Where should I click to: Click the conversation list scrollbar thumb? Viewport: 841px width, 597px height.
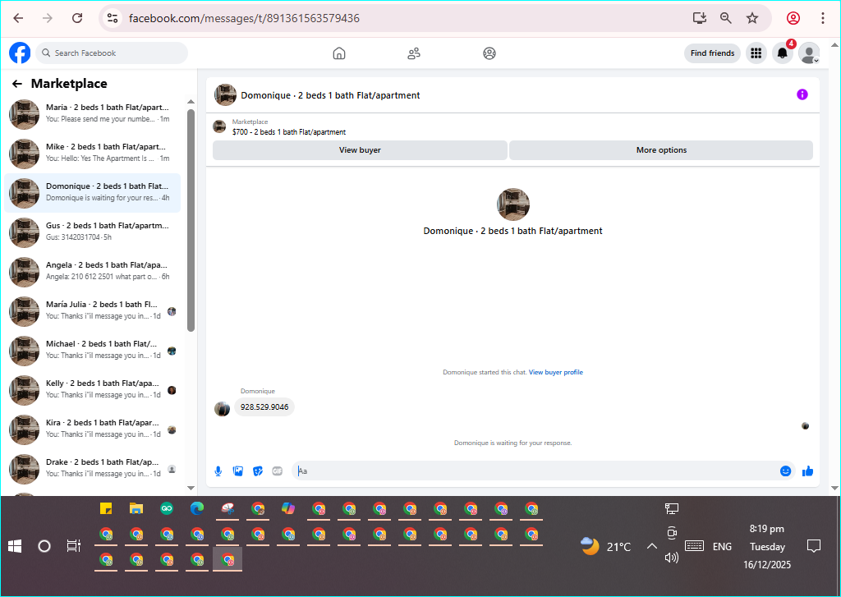point(191,220)
